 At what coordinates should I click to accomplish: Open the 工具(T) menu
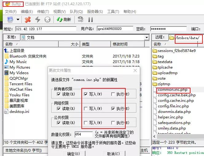click(x=113, y=12)
